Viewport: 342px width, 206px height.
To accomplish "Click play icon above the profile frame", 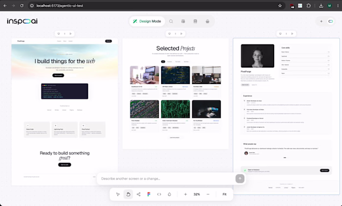I will tap(292, 34).
